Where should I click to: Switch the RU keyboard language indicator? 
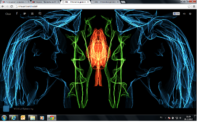coord(161,118)
